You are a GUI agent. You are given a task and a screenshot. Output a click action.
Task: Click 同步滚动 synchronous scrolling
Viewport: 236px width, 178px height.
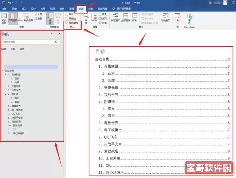(147, 19)
